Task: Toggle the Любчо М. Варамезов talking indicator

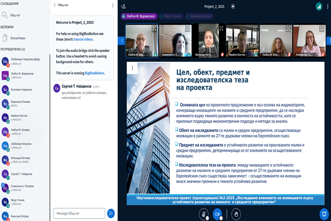Action: [138, 16]
